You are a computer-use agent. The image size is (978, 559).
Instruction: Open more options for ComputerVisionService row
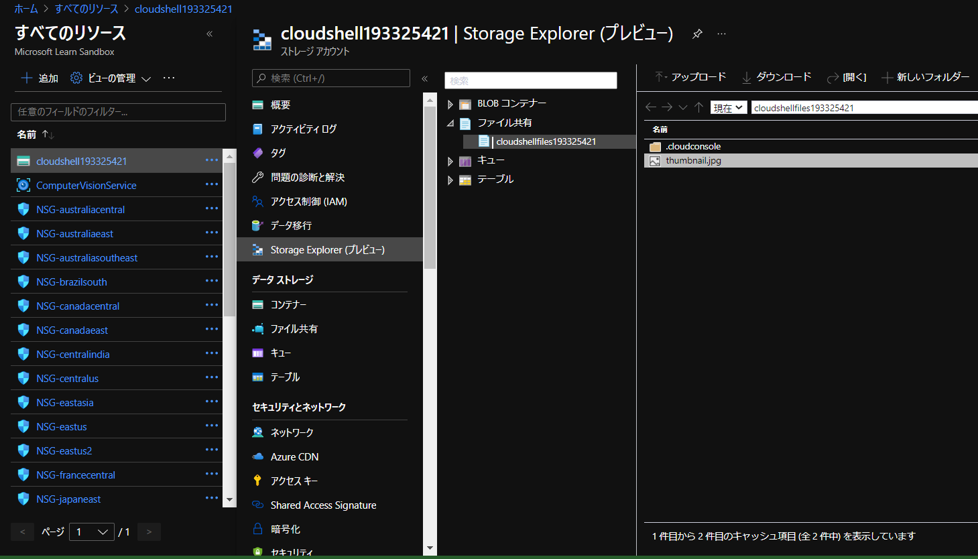click(212, 184)
